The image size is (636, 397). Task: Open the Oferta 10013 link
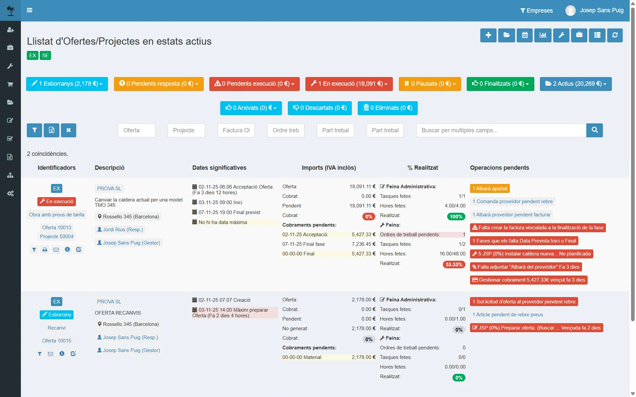(x=57, y=228)
